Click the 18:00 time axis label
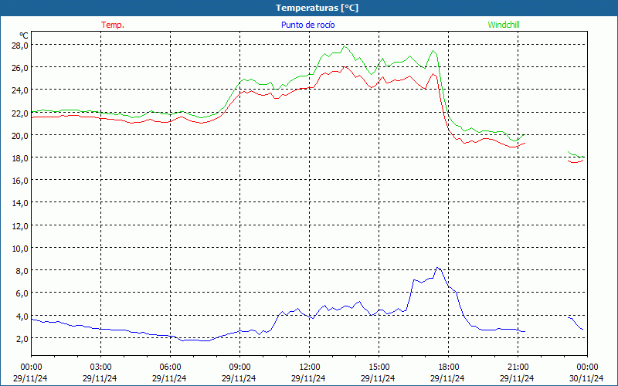618x386 pixels. pos(449,367)
